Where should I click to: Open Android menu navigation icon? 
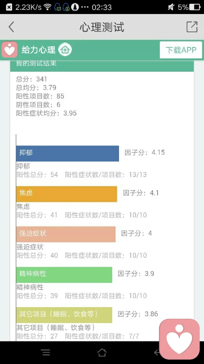[x=46, y=352]
